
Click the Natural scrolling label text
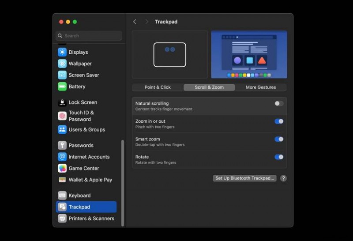[152, 103]
